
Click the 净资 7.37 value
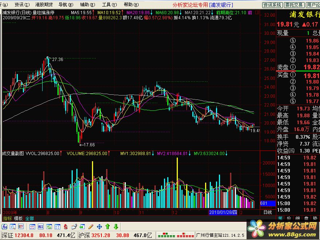(x=305, y=144)
